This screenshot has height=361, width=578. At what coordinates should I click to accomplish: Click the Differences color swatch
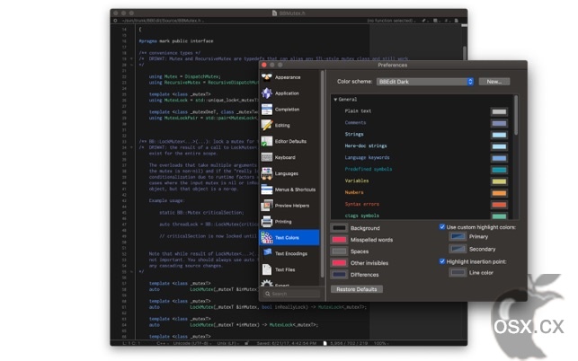click(x=339, y=275)
